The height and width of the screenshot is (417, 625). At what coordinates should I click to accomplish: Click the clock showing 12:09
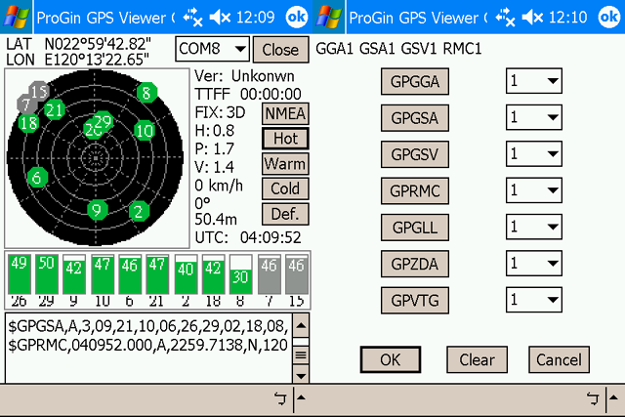click(x=256, y=18)
